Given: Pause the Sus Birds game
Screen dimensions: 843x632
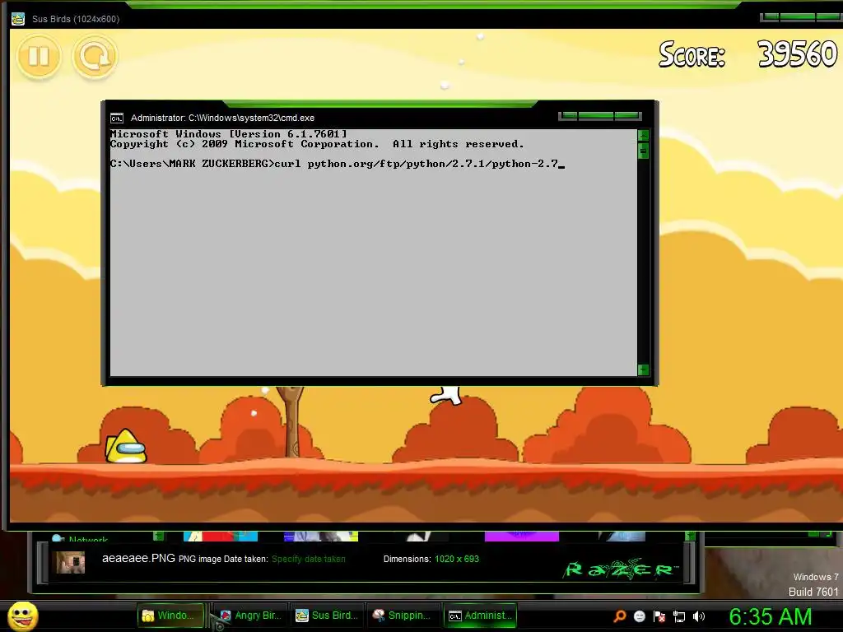Looking at the screenshot, I should (39, 56).
